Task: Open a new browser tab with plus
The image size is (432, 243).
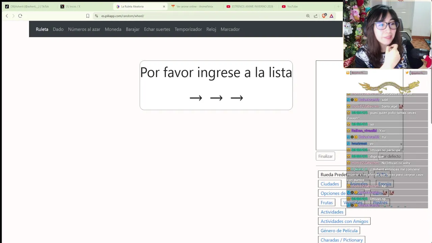Action: [338, 6]
